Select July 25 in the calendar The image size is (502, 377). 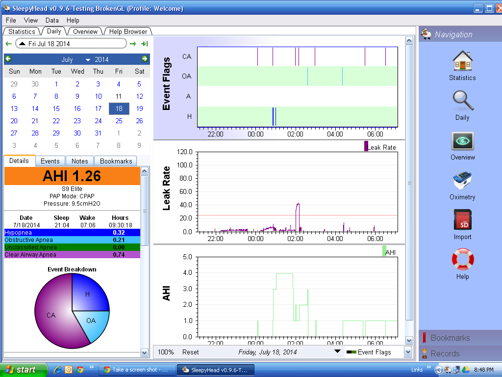click(x=119, y=121)
